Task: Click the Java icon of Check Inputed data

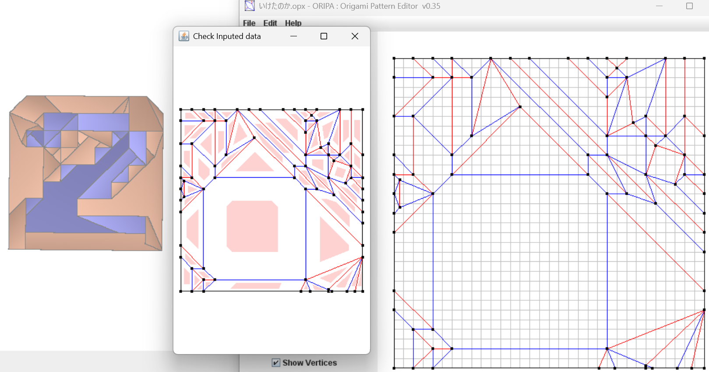Action: tap(184, 36)
